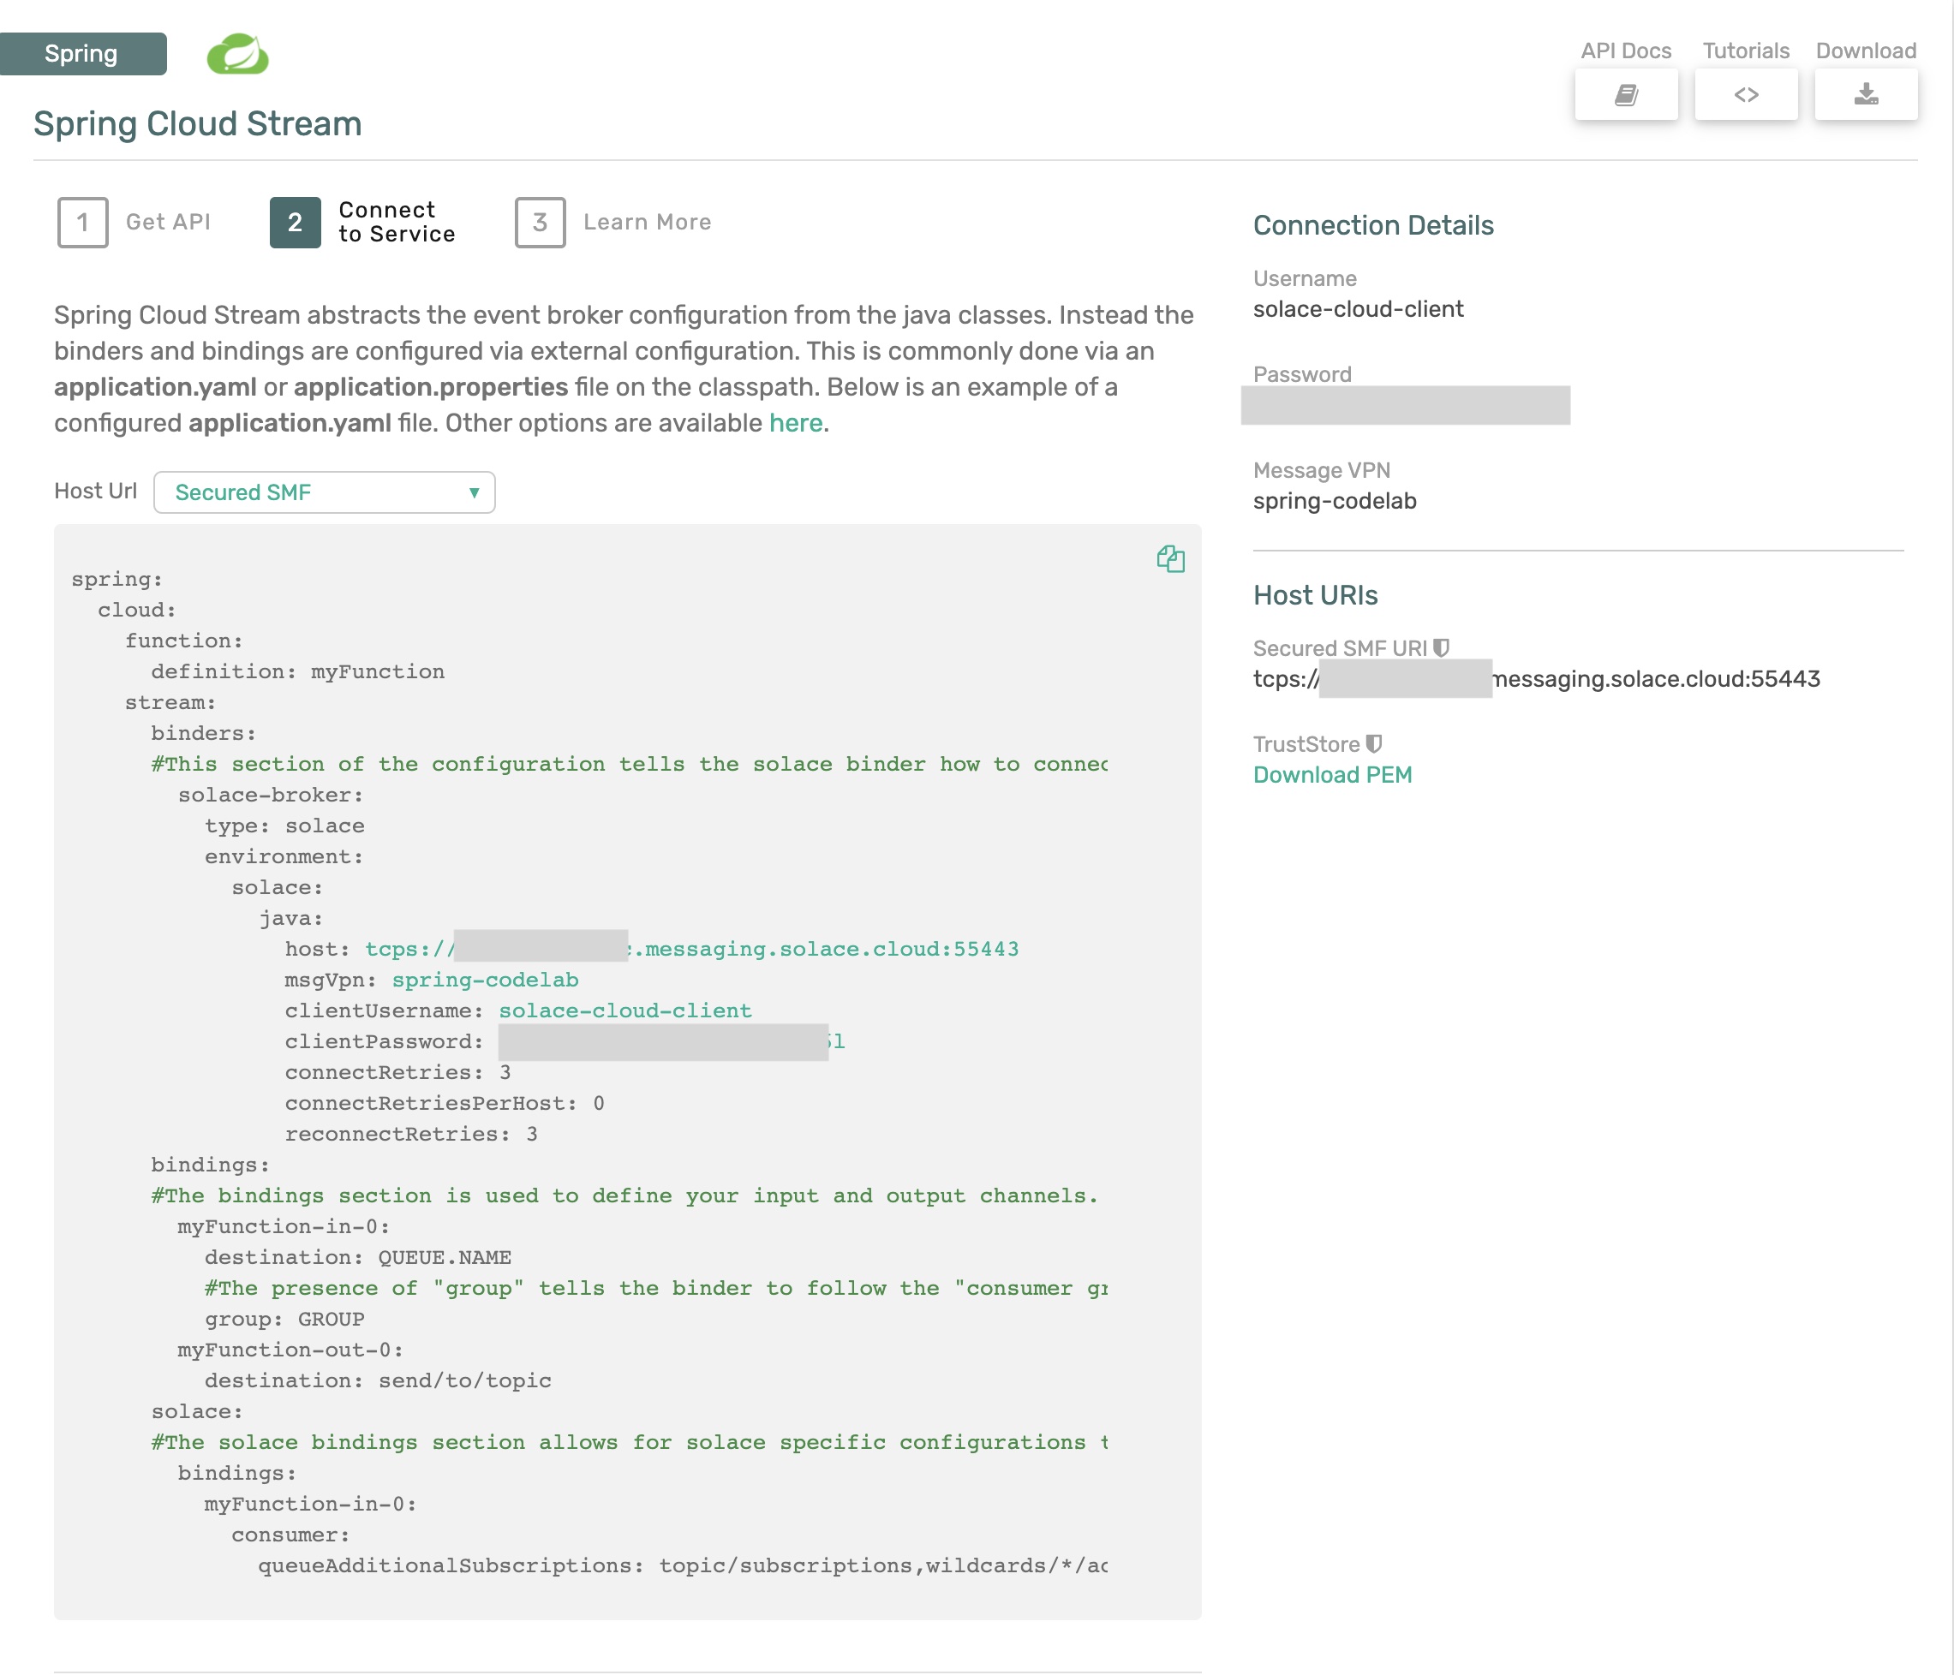
Task: Follow the 'here' link for other options
Action: (x=795, y=423)
